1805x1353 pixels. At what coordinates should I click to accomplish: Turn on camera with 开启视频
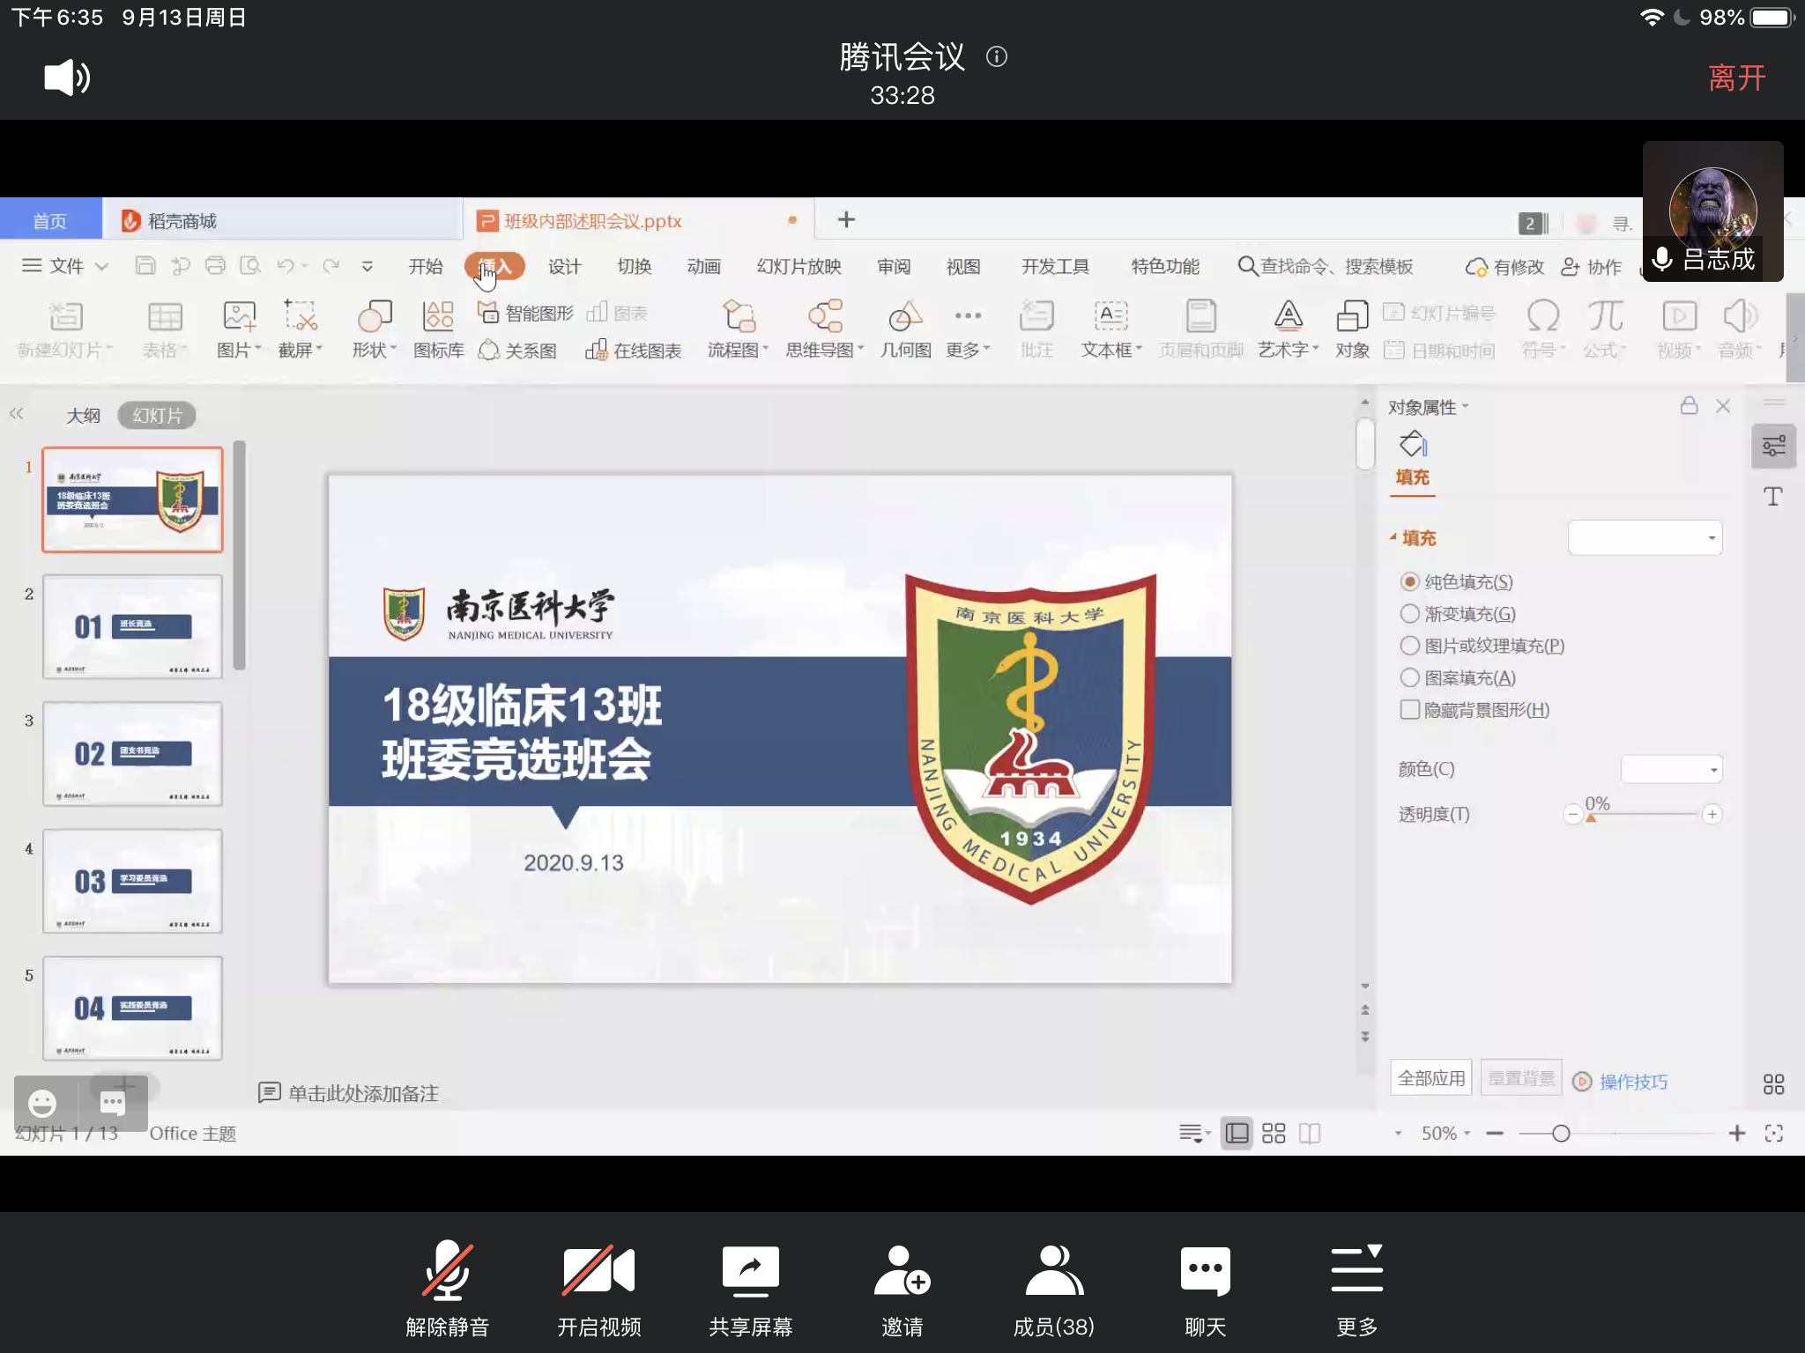(x=599, y=1290)
